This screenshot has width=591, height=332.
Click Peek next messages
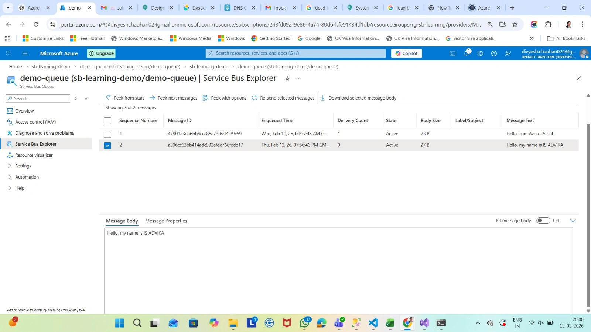coord(173,98)
